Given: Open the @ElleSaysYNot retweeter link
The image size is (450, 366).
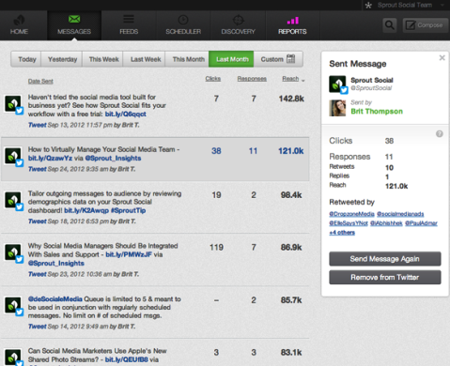Looking at the screenshot, I should [x=349, y=223].
